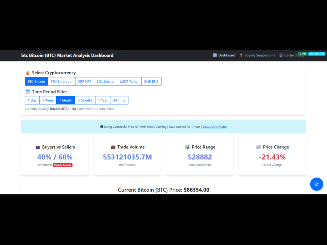Image resolution: width=327 pixels, height=245 pixels.
Task: Click the Dashboard chart icon in navbar
Action: click(x=215, y=55)
